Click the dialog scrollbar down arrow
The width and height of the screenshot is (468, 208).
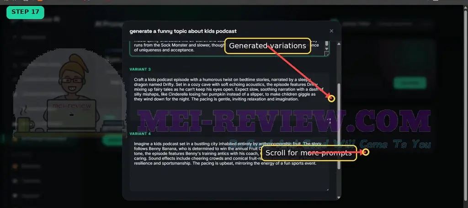click(339, 197)
